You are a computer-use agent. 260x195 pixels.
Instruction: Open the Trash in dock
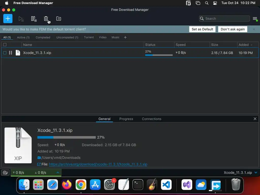236,184
